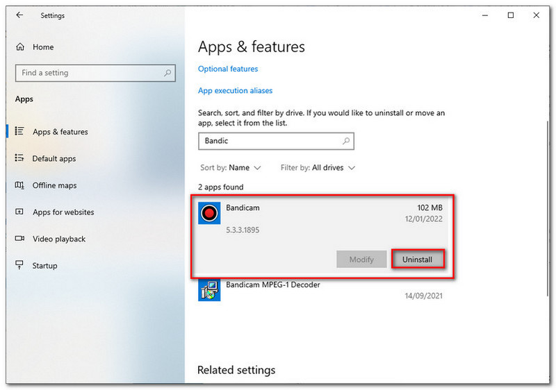Screen dimensions: 556x390
Task: Click the Find a setting magnifier icon
Action: tap(167, 73)
